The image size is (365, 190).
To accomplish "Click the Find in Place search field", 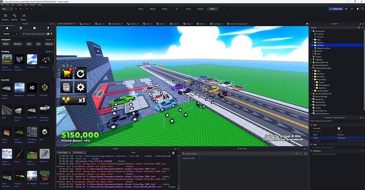I will click(238, 154).
